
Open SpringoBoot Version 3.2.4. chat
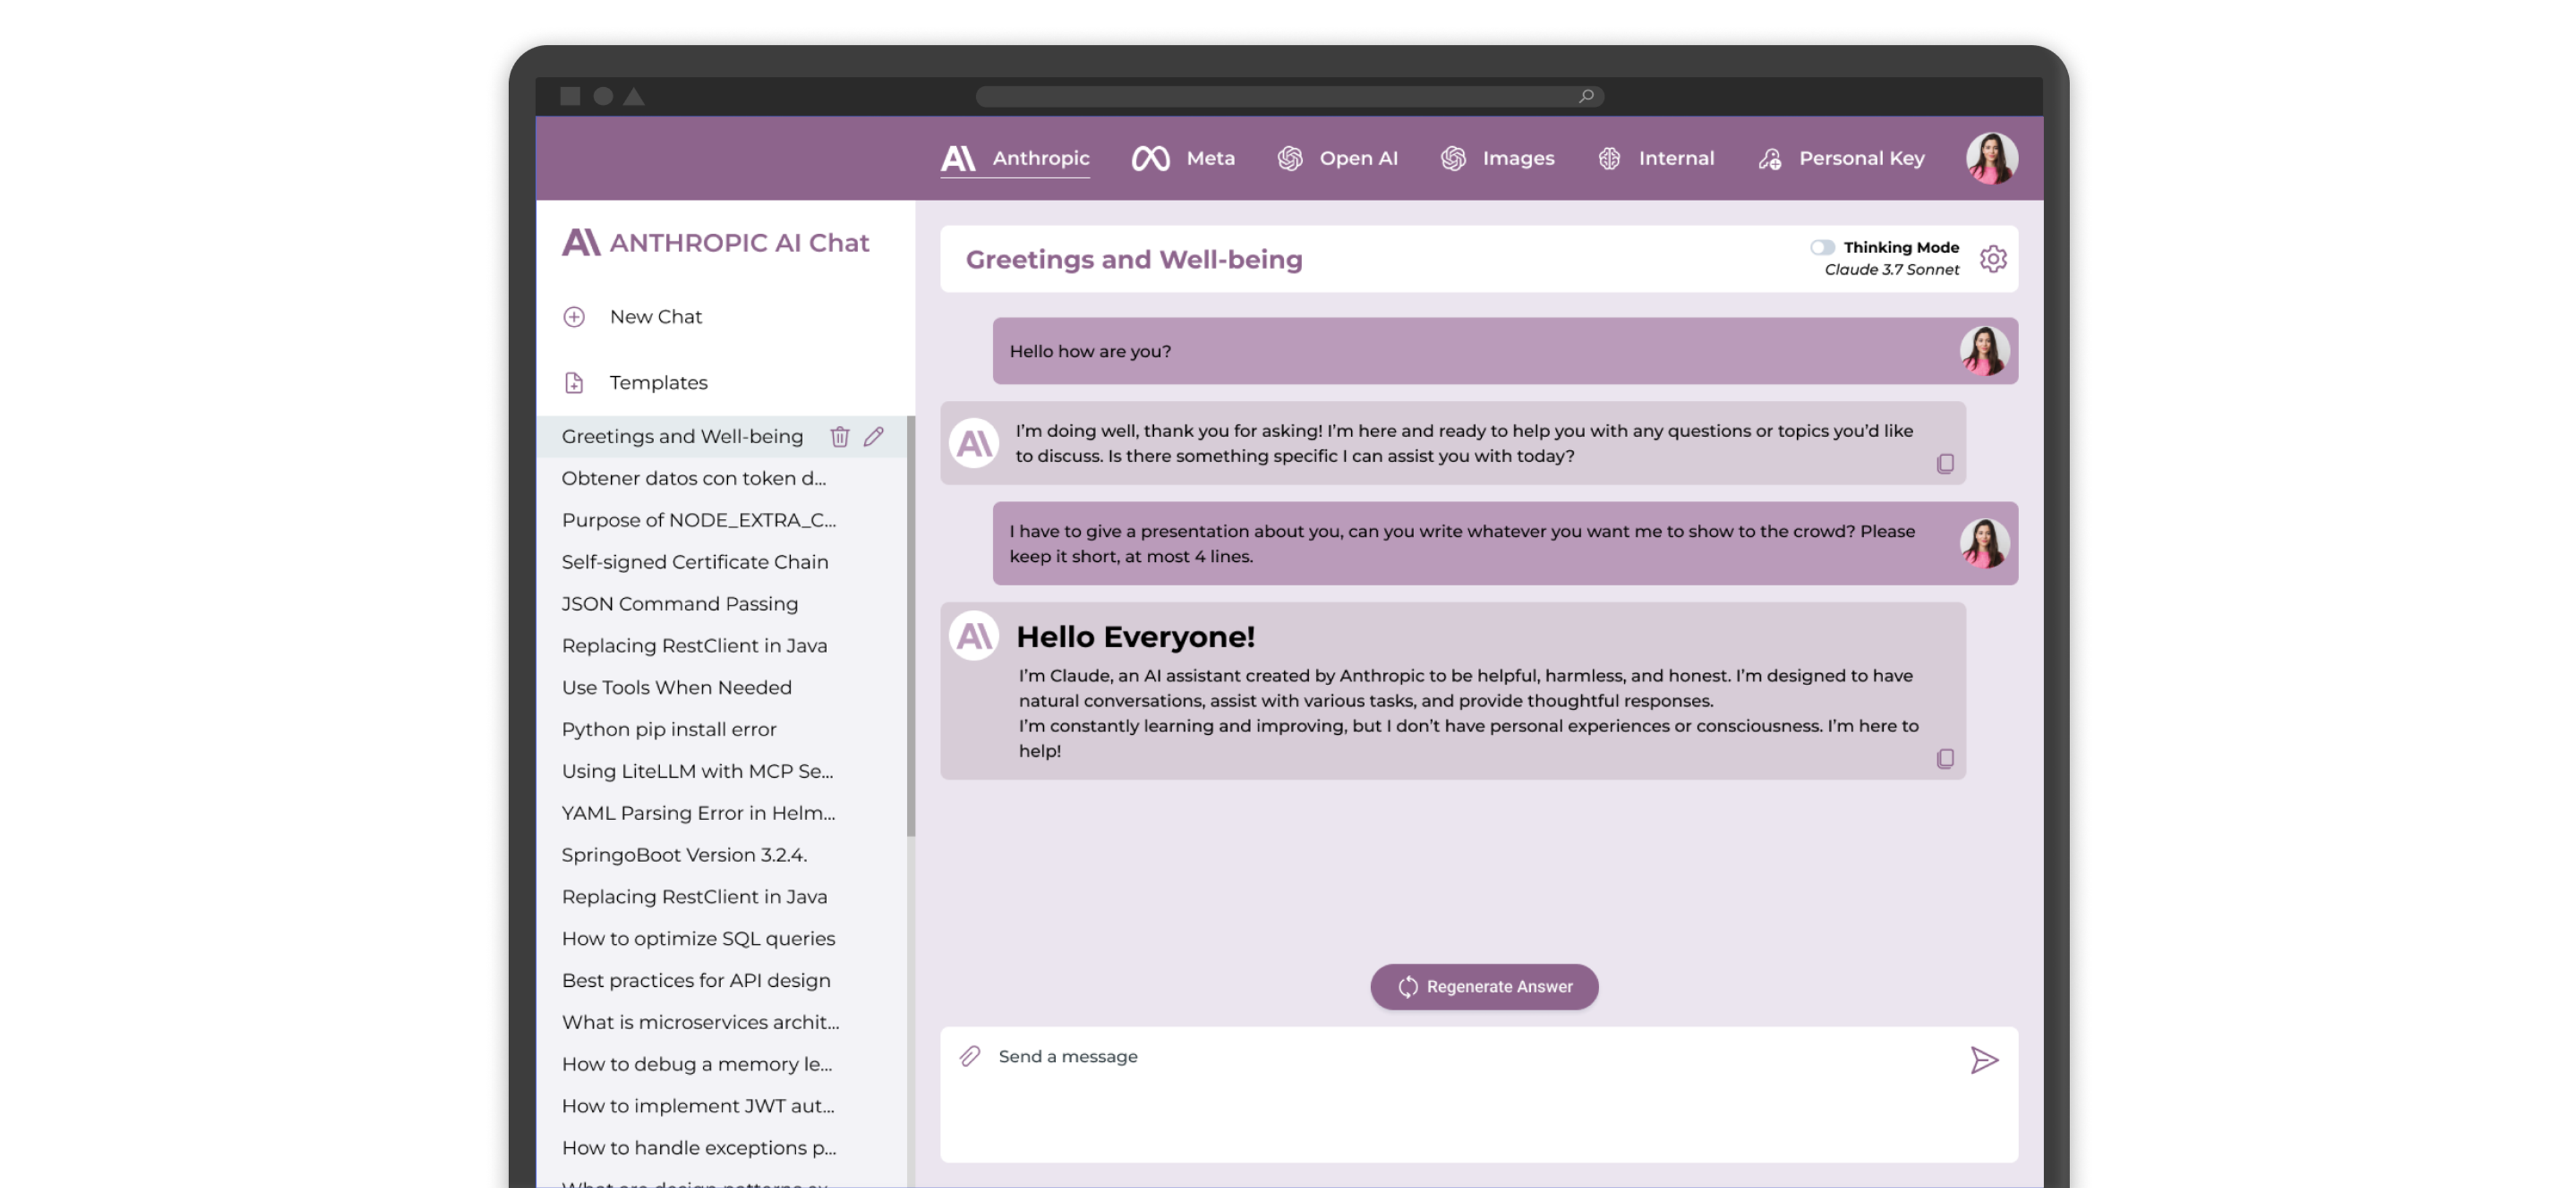click(x=684, y=855)
